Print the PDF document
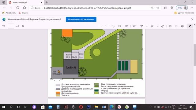Screen dimensions: 196x110 point(170,26)
